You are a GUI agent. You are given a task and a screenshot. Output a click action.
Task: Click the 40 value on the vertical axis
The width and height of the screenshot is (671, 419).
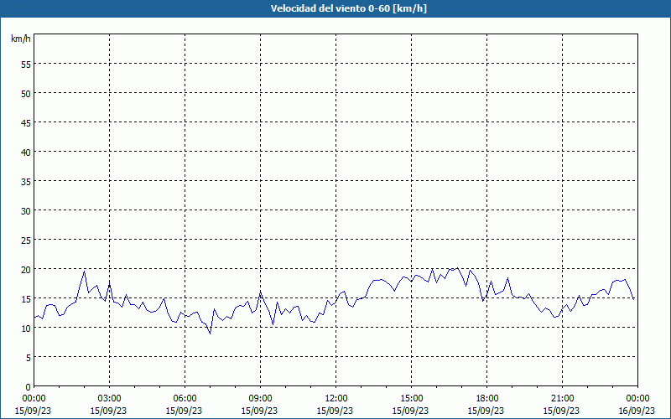pos(25,153)
